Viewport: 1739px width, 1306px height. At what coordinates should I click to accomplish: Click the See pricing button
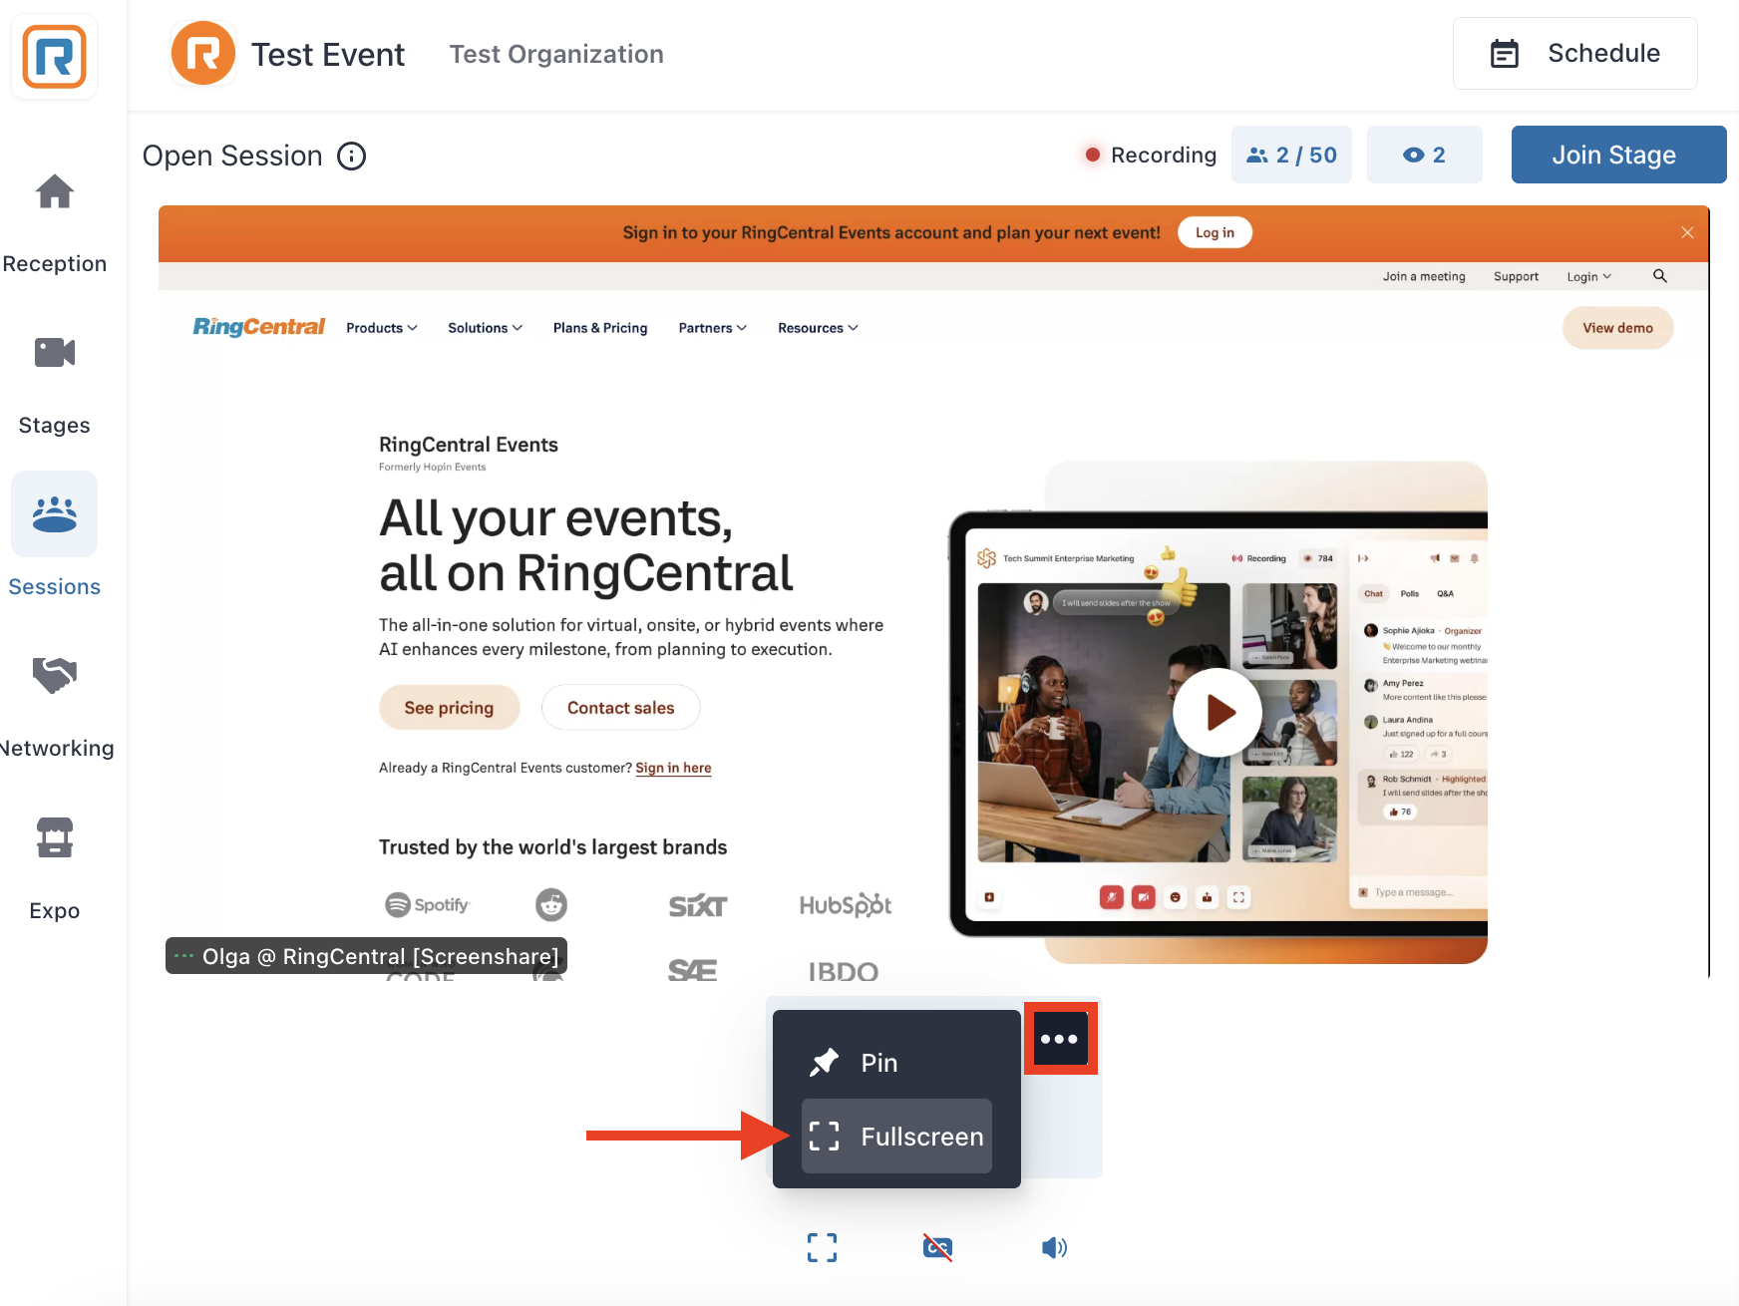click(x=449, y=708)
